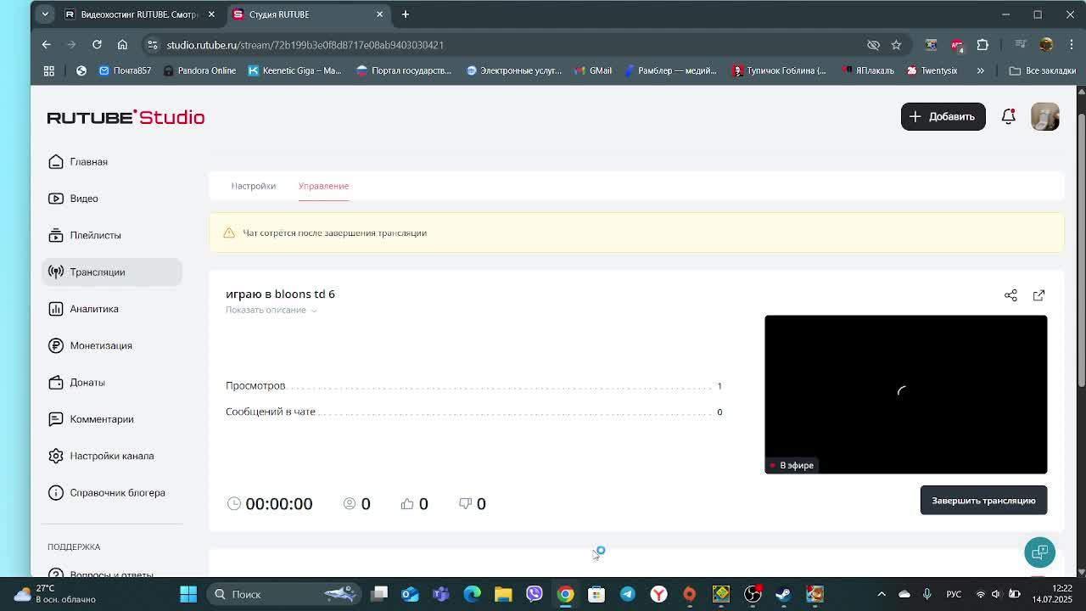The height and width of the screenshot is (611, 1086).
Task: Open the ЯПлакалъ bookmark
Action: point(867,70)
